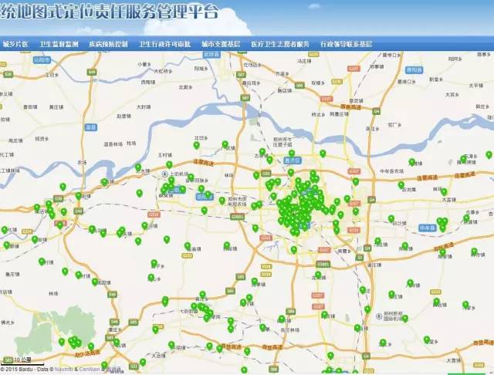Image resolution: width=494 pixels, height=375 pixels.
Task: Open the 卫生监督监测 menu
Action: pos(59,44)
